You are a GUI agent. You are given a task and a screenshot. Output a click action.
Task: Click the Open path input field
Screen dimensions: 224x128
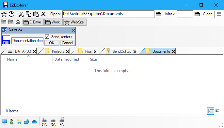(x=108, y=14)
